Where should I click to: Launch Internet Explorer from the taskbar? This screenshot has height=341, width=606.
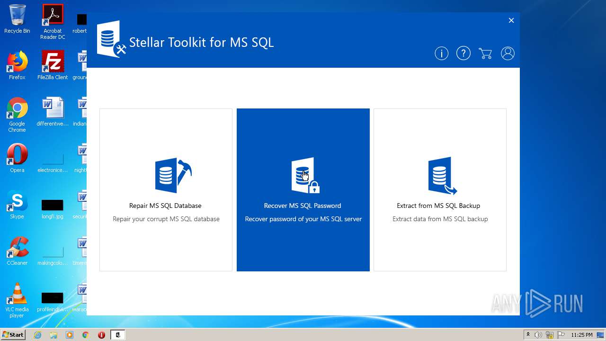point(37,335)
